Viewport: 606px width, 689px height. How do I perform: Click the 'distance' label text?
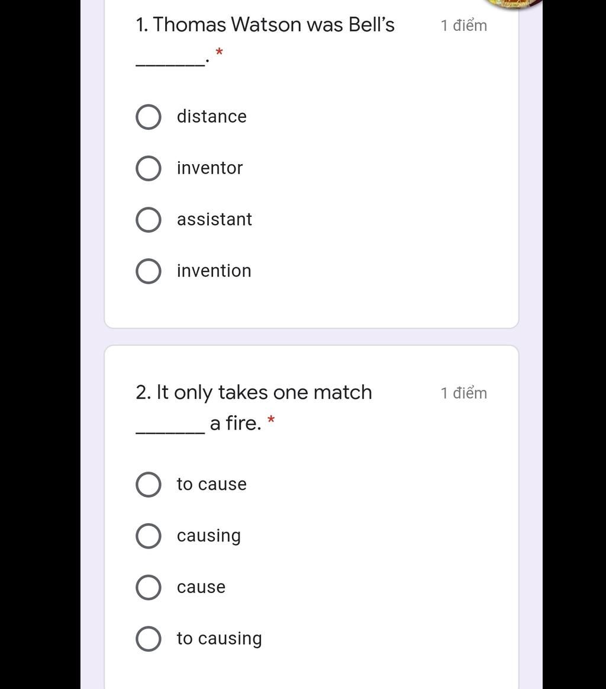pos(211,117)
